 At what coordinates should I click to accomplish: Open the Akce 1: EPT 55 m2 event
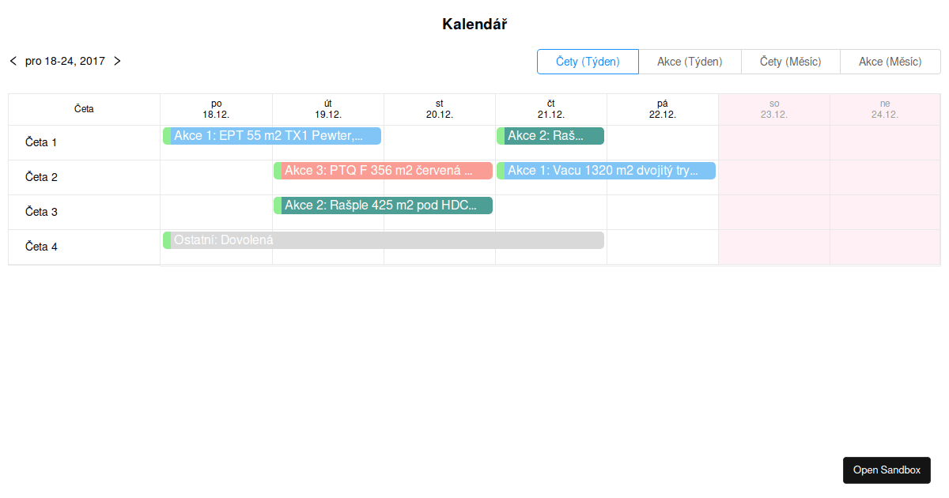pos(272,136)
